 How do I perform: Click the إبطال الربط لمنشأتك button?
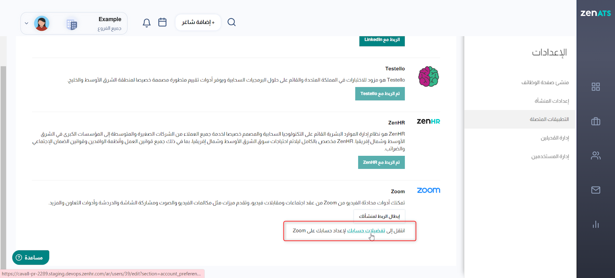[x=379, y=216]
